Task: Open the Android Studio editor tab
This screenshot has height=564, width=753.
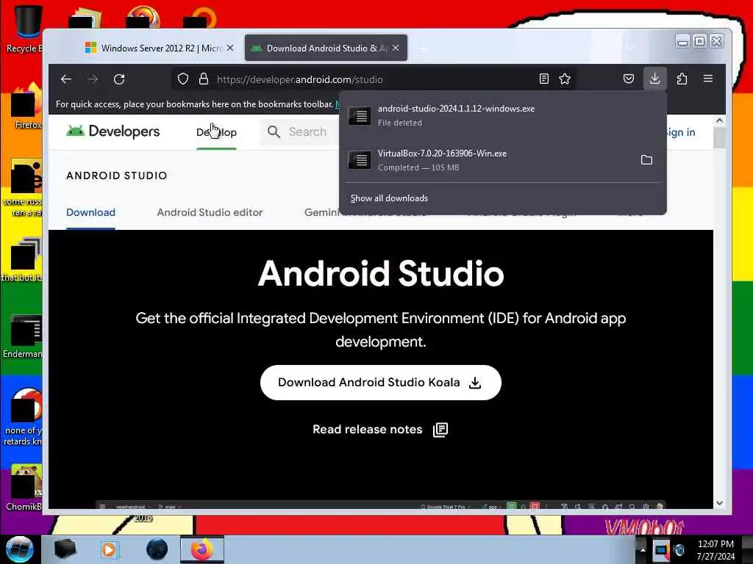Action: pyautogui.click(x=210, y=212)
